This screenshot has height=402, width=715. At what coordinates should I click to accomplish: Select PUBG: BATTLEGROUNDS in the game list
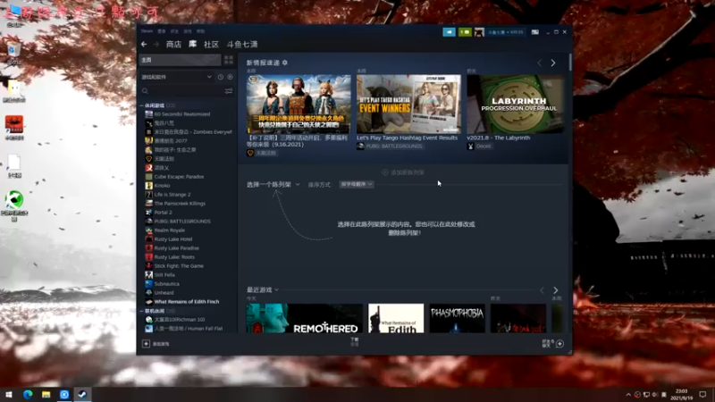click(x=182, y=221)
